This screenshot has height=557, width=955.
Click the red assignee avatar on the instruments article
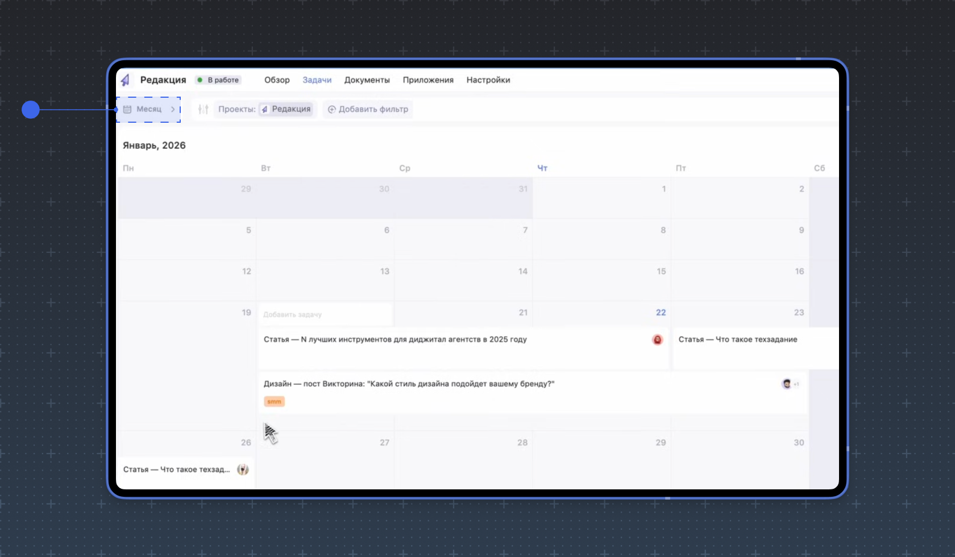pyautogui.click(x=657, y=339)
